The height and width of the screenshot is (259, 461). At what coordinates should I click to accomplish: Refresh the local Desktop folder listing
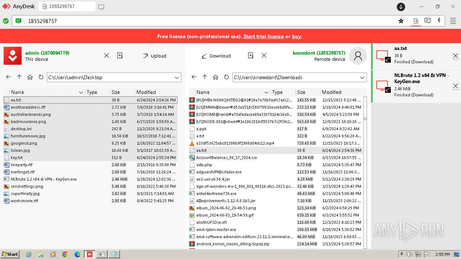(41, 77)
